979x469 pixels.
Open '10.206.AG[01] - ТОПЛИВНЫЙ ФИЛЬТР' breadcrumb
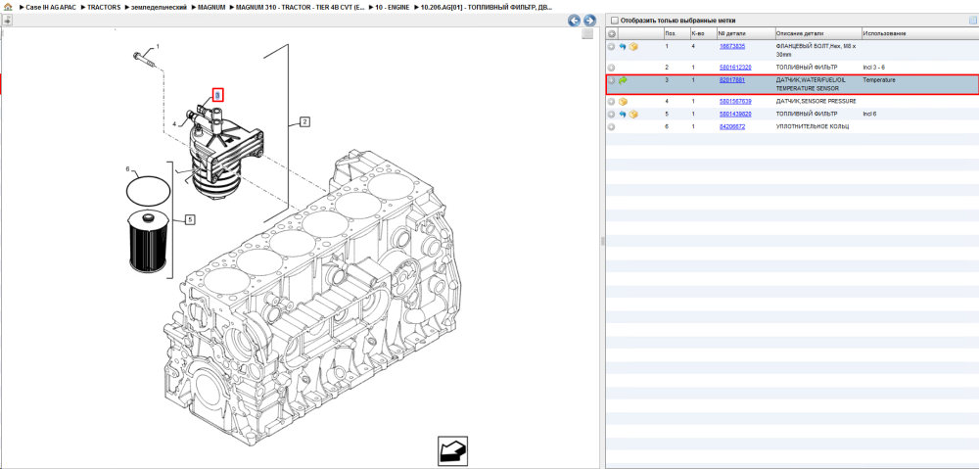point(486,7)
